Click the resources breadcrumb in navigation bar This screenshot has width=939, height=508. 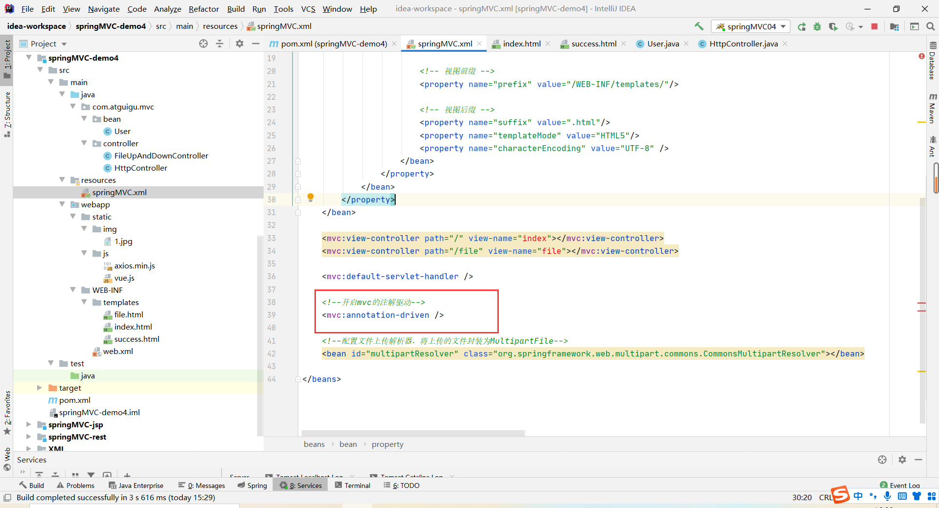(x=220, y=26)
